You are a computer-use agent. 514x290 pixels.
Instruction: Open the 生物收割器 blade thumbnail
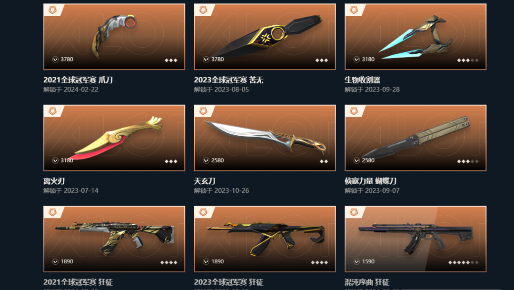[415, 37]
